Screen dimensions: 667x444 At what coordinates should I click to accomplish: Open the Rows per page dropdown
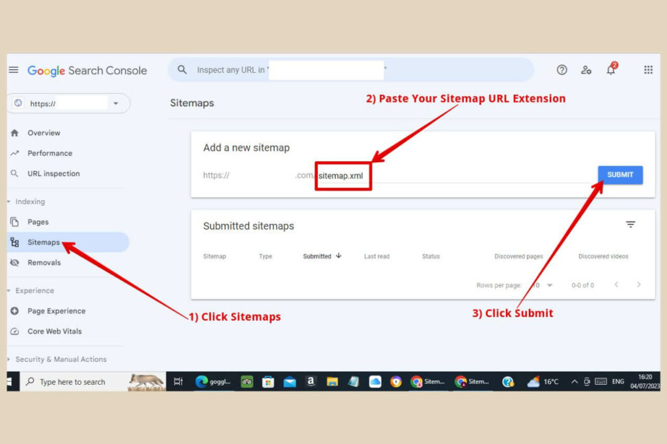click(543, 285)
